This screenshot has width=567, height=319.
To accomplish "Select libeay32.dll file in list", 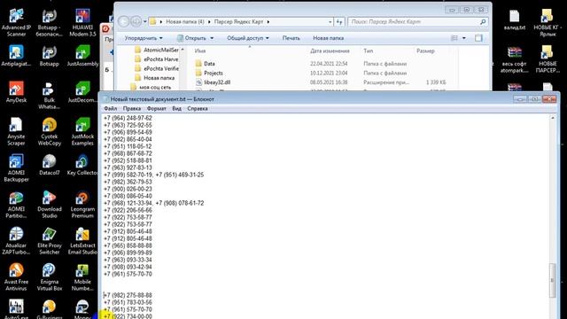I will click(213, 82).
